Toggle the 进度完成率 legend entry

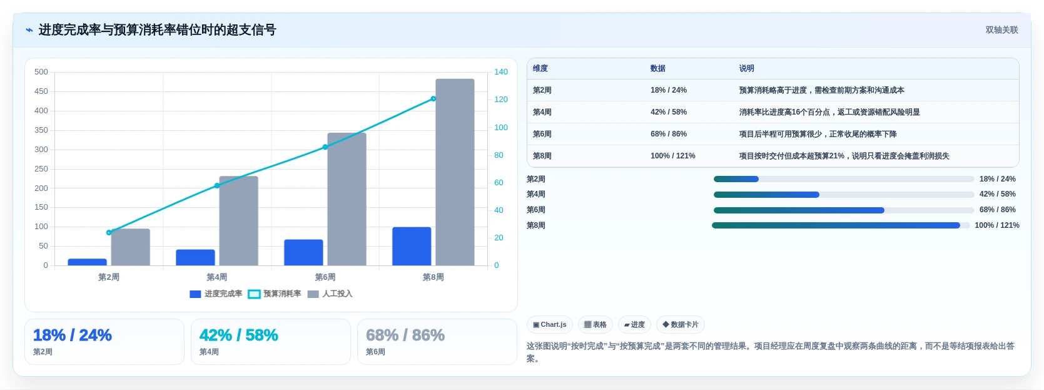(x=216, y=294)
